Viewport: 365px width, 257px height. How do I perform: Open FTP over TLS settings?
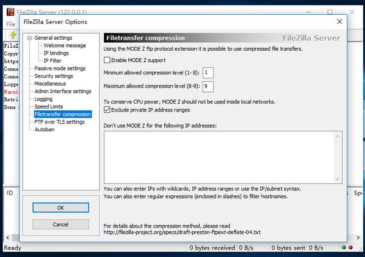click(59, 122)
